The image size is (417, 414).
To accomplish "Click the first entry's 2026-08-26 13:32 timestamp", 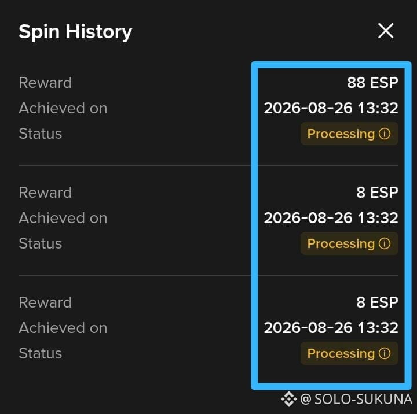I will click(331, 108).
